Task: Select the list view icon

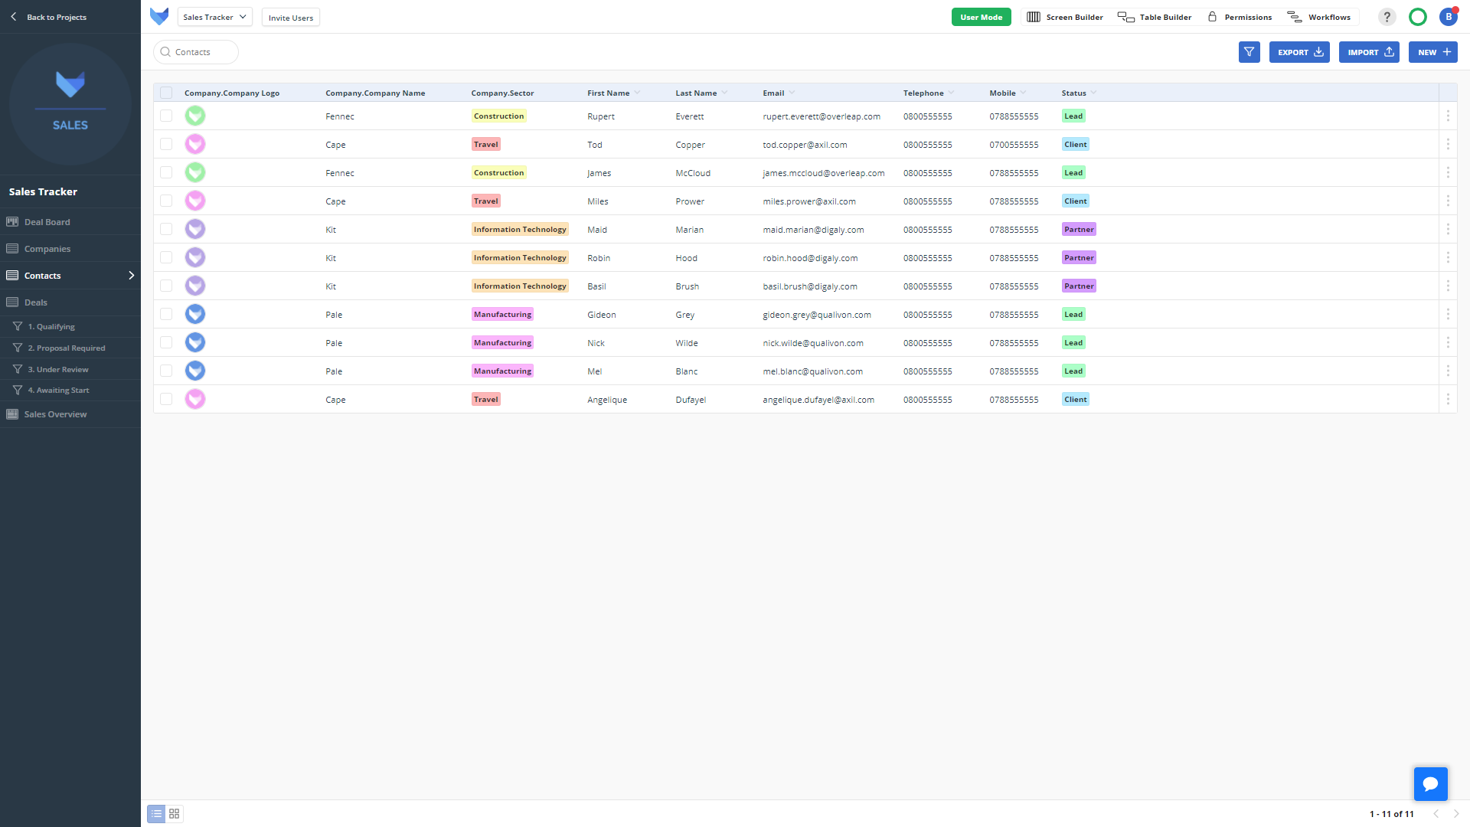Action: [x=156, y=813]
